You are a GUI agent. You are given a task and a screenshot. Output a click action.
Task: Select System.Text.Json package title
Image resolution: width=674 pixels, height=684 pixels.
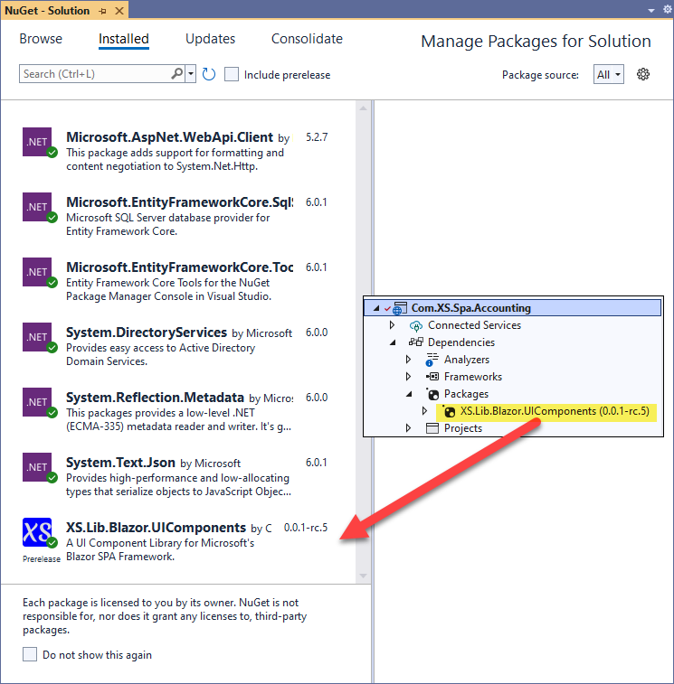[x=120, y=463]
